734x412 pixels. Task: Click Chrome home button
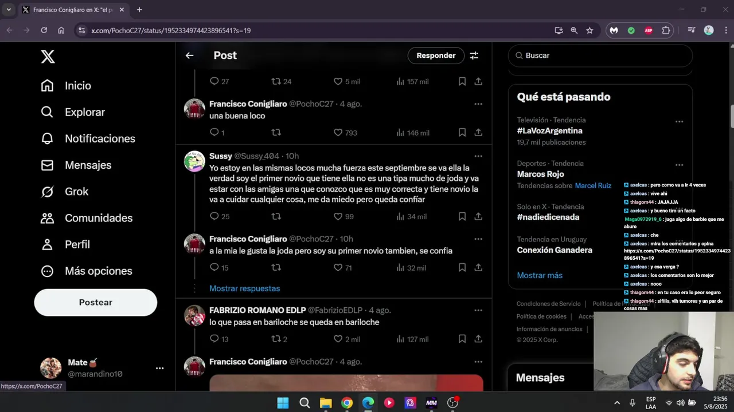click(x=61, y=30)
